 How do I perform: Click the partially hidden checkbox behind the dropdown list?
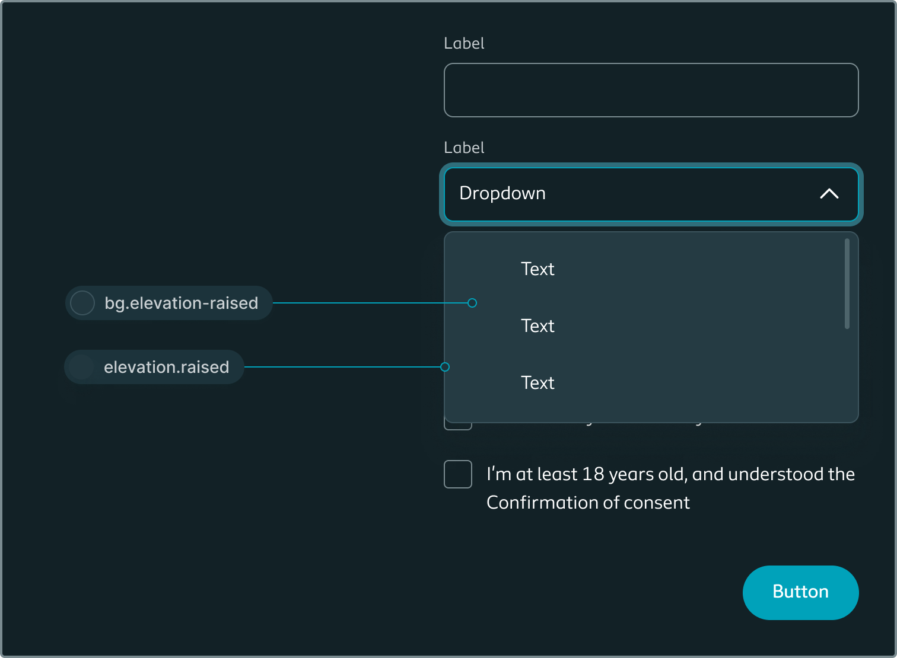click(x=458, y=426)
